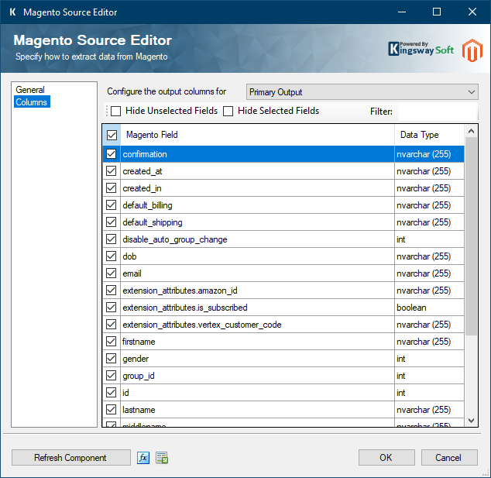Viewport: 491px width, 478px height.
Task: Uncheck the firstname field checkbox
Action: pyautogui.click(x=112, y=342)
